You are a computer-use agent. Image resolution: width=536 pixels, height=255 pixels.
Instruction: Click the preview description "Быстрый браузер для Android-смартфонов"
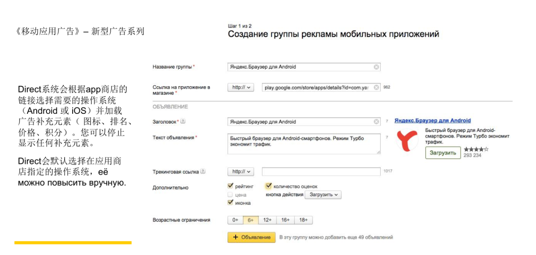click(x=460, y=133)
